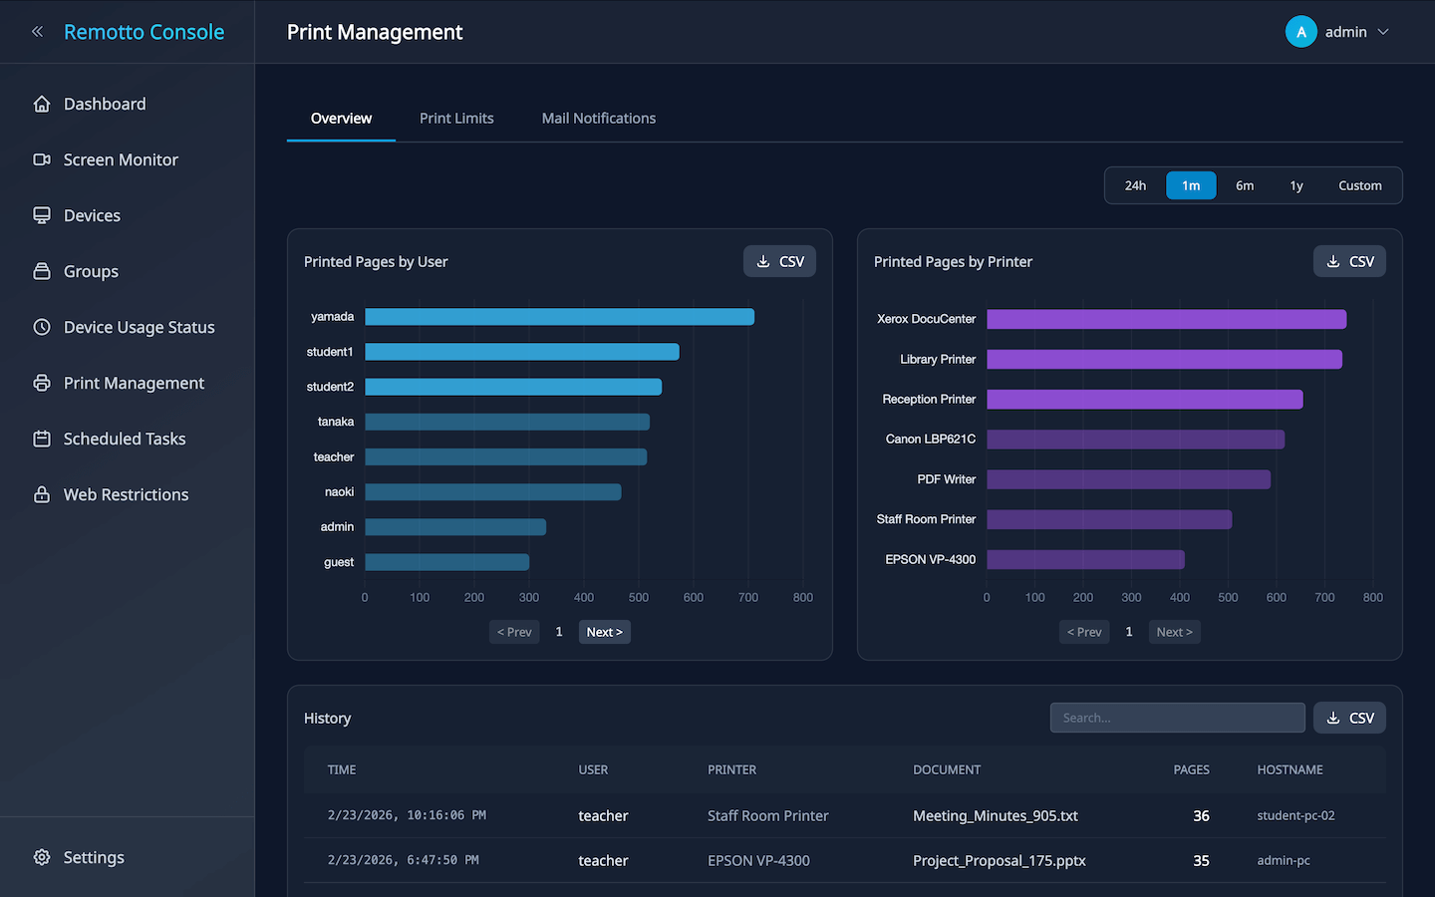Click the Settings gear icon
The height and width of the screenshot is (897, 1435).
pos(42,857)
